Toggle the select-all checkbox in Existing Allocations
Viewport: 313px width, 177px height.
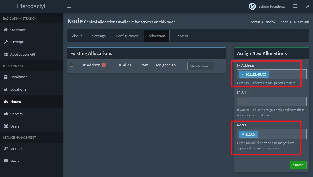pyautogui.click(x=71, y=65)
